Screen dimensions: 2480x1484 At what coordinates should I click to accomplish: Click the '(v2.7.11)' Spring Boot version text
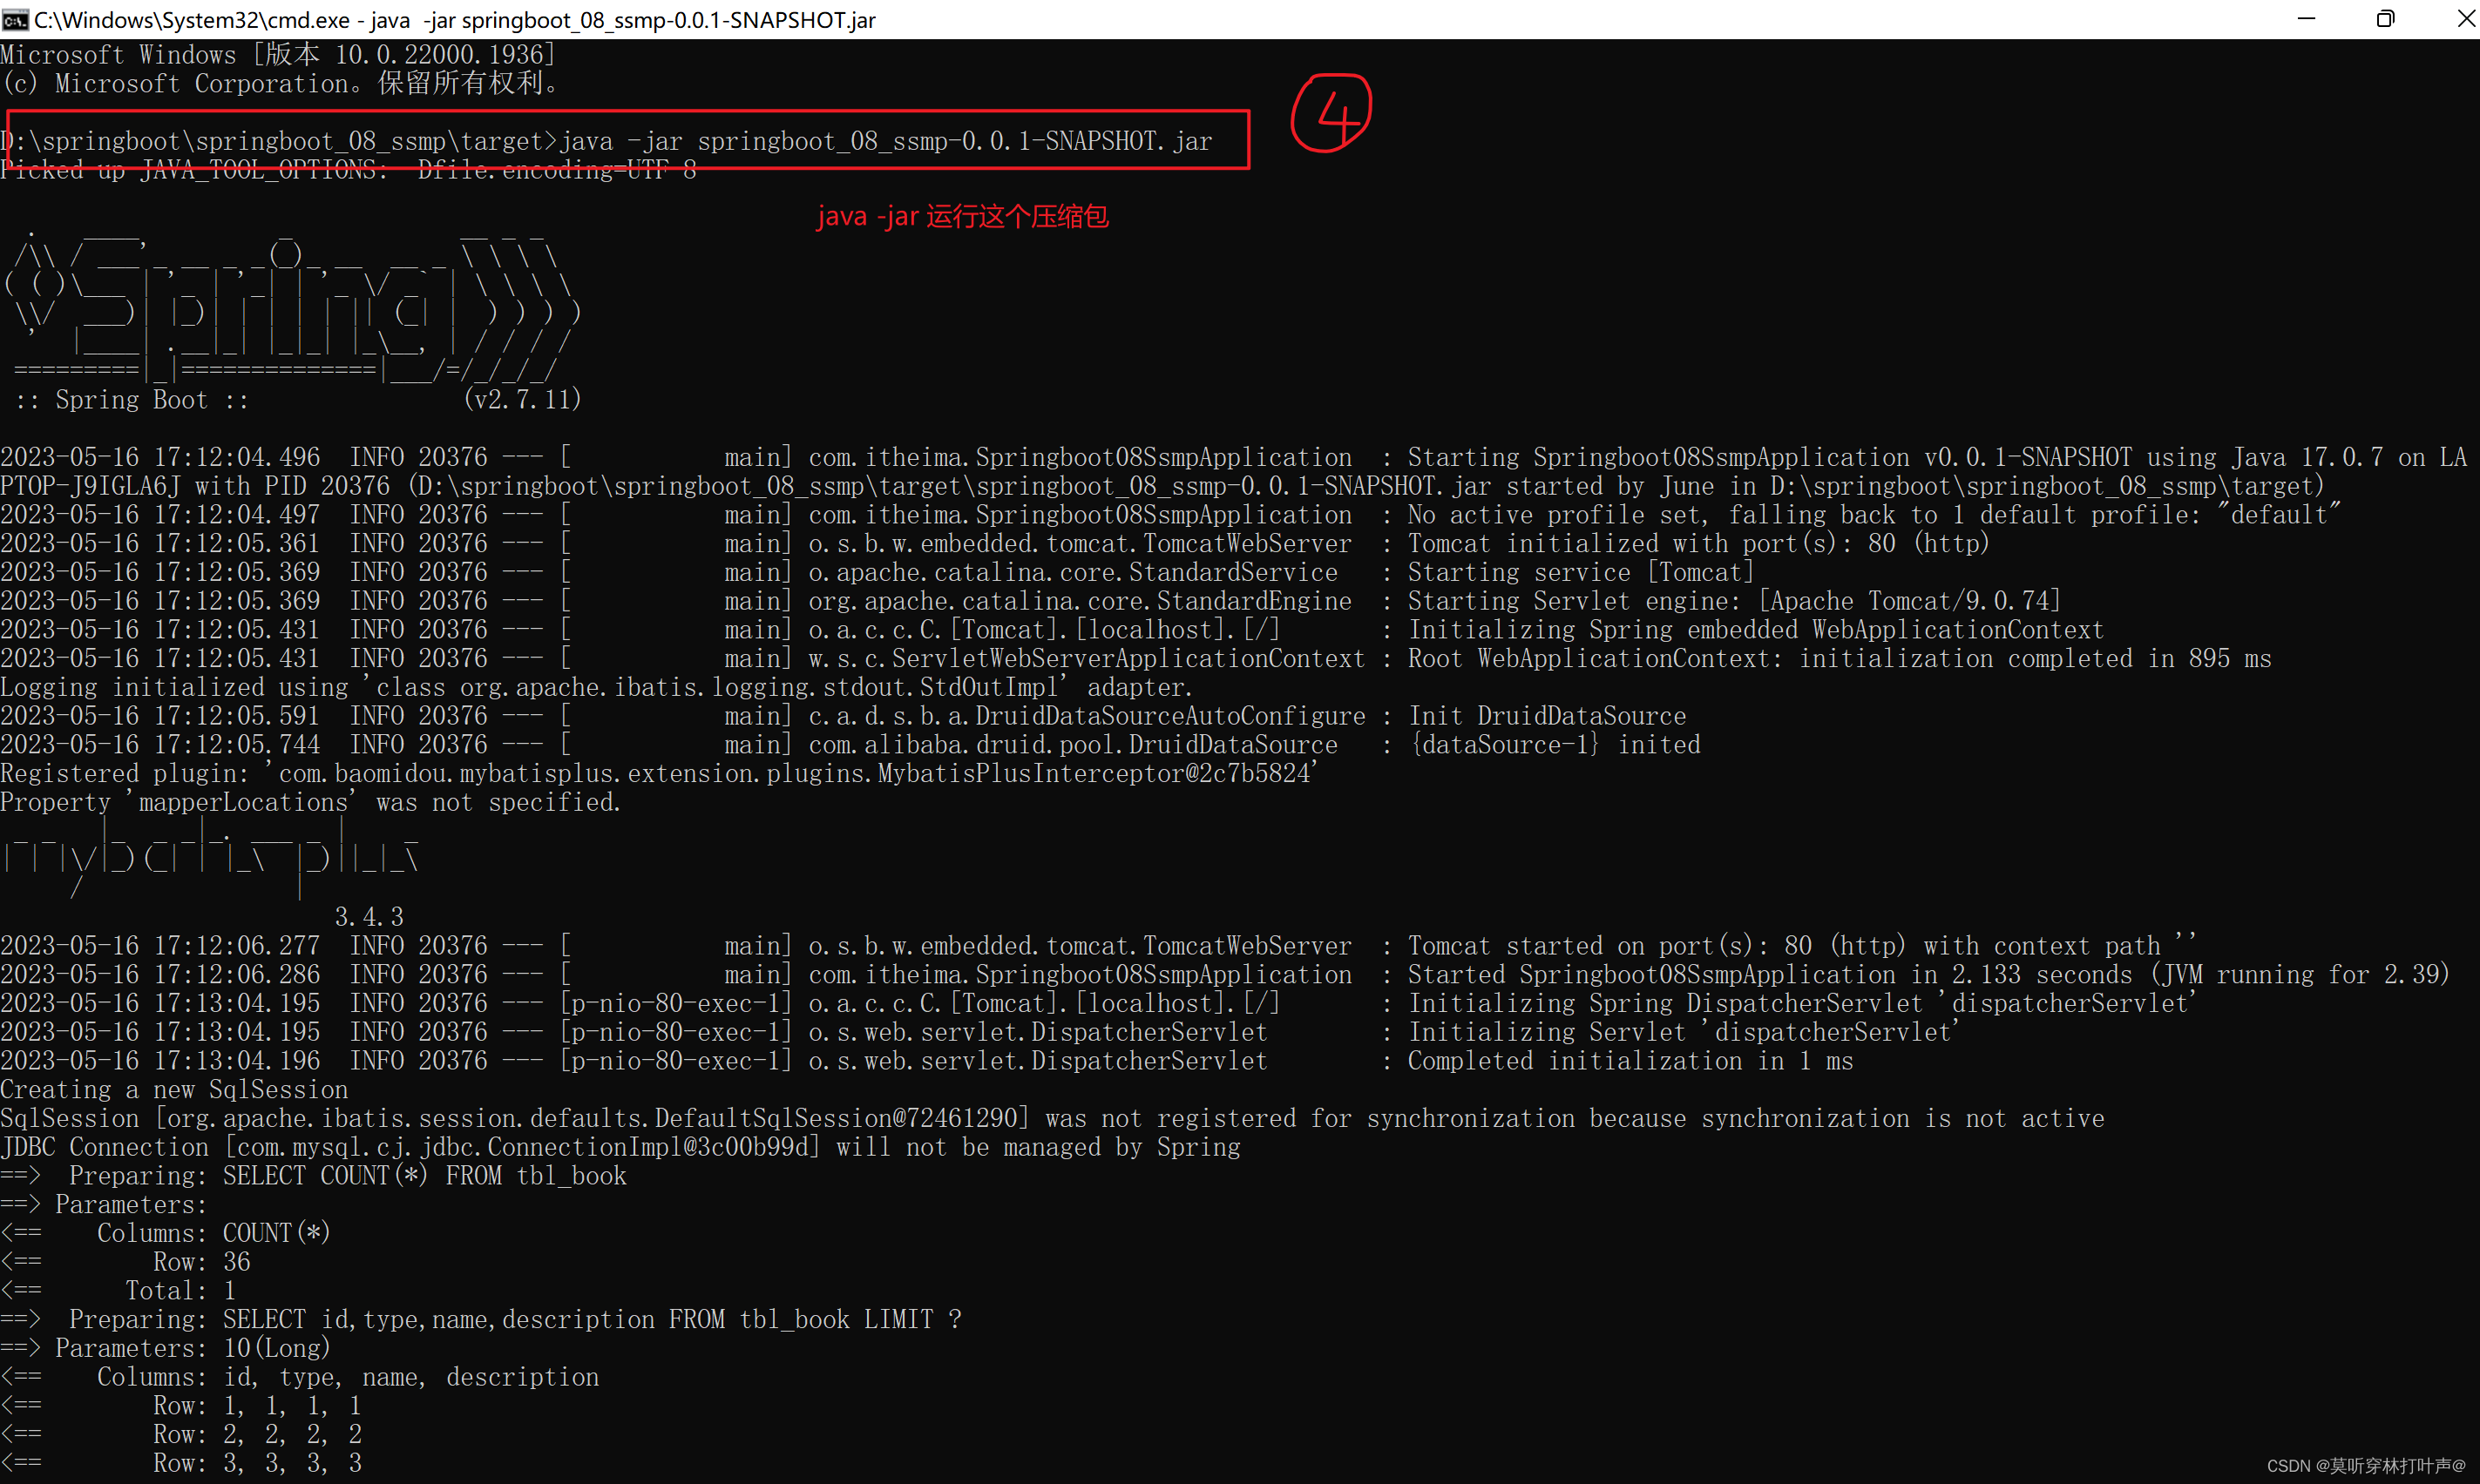[522, 400]
